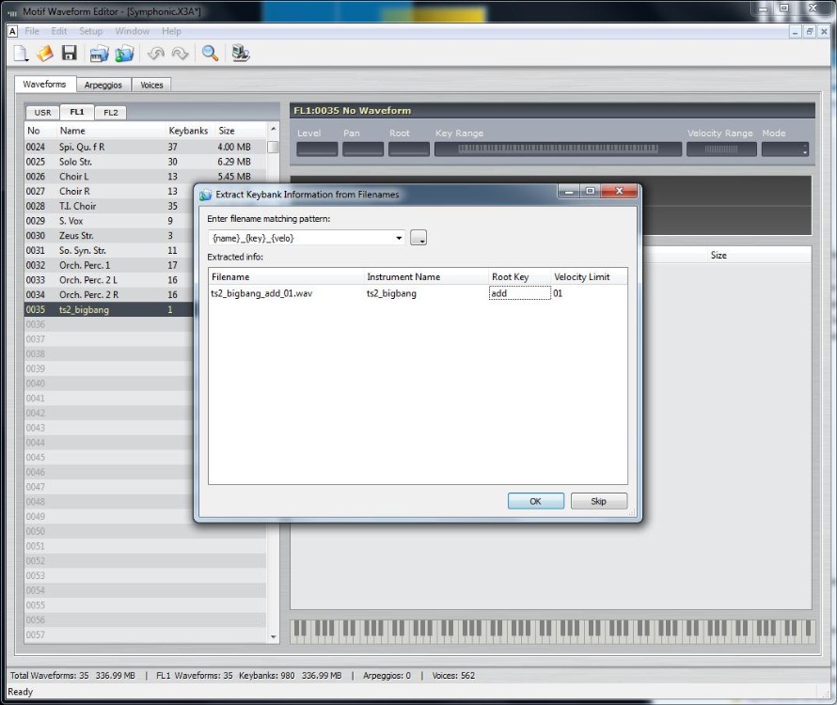The width and height of the screenshot is (837, 705).
Task: Click OK in the Extract Keybank dialog
Action: [535, 501]
